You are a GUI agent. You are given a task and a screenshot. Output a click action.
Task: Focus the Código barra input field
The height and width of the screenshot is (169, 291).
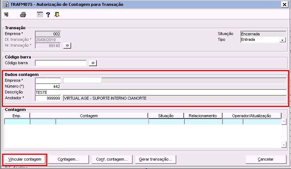pyautogui.click(x=61, y=63)
